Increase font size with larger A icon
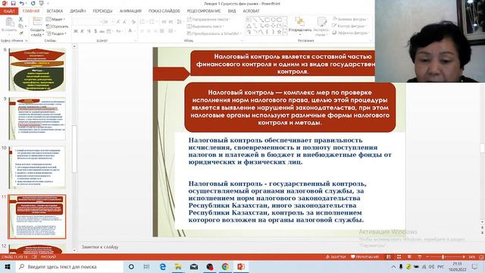Image resolution: width=485 pixels, height=273 pixels. 118,22
